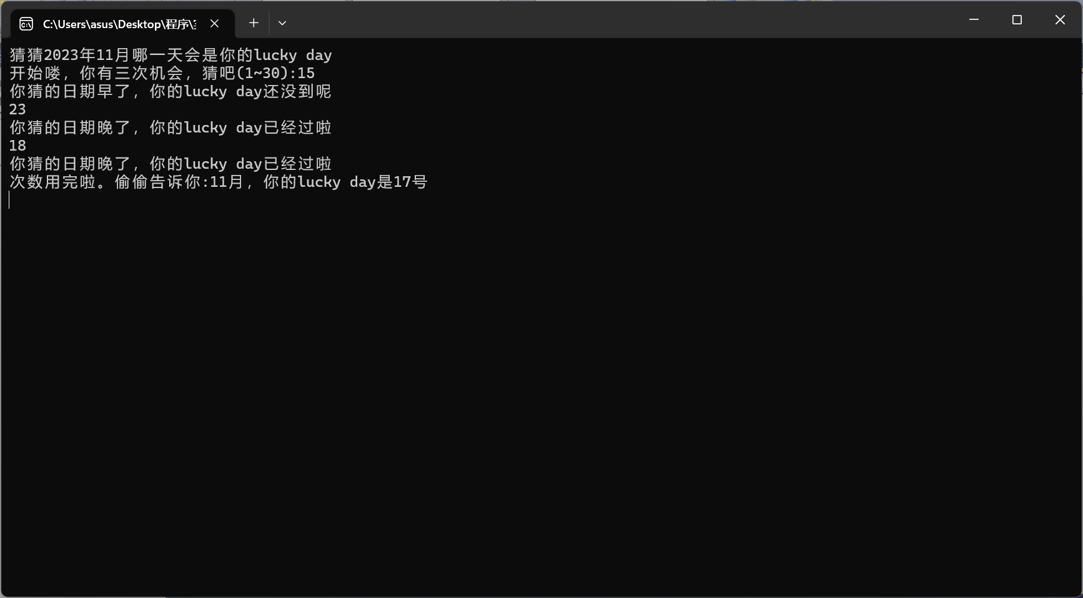Click the entered guess 23

click(17, 109)
